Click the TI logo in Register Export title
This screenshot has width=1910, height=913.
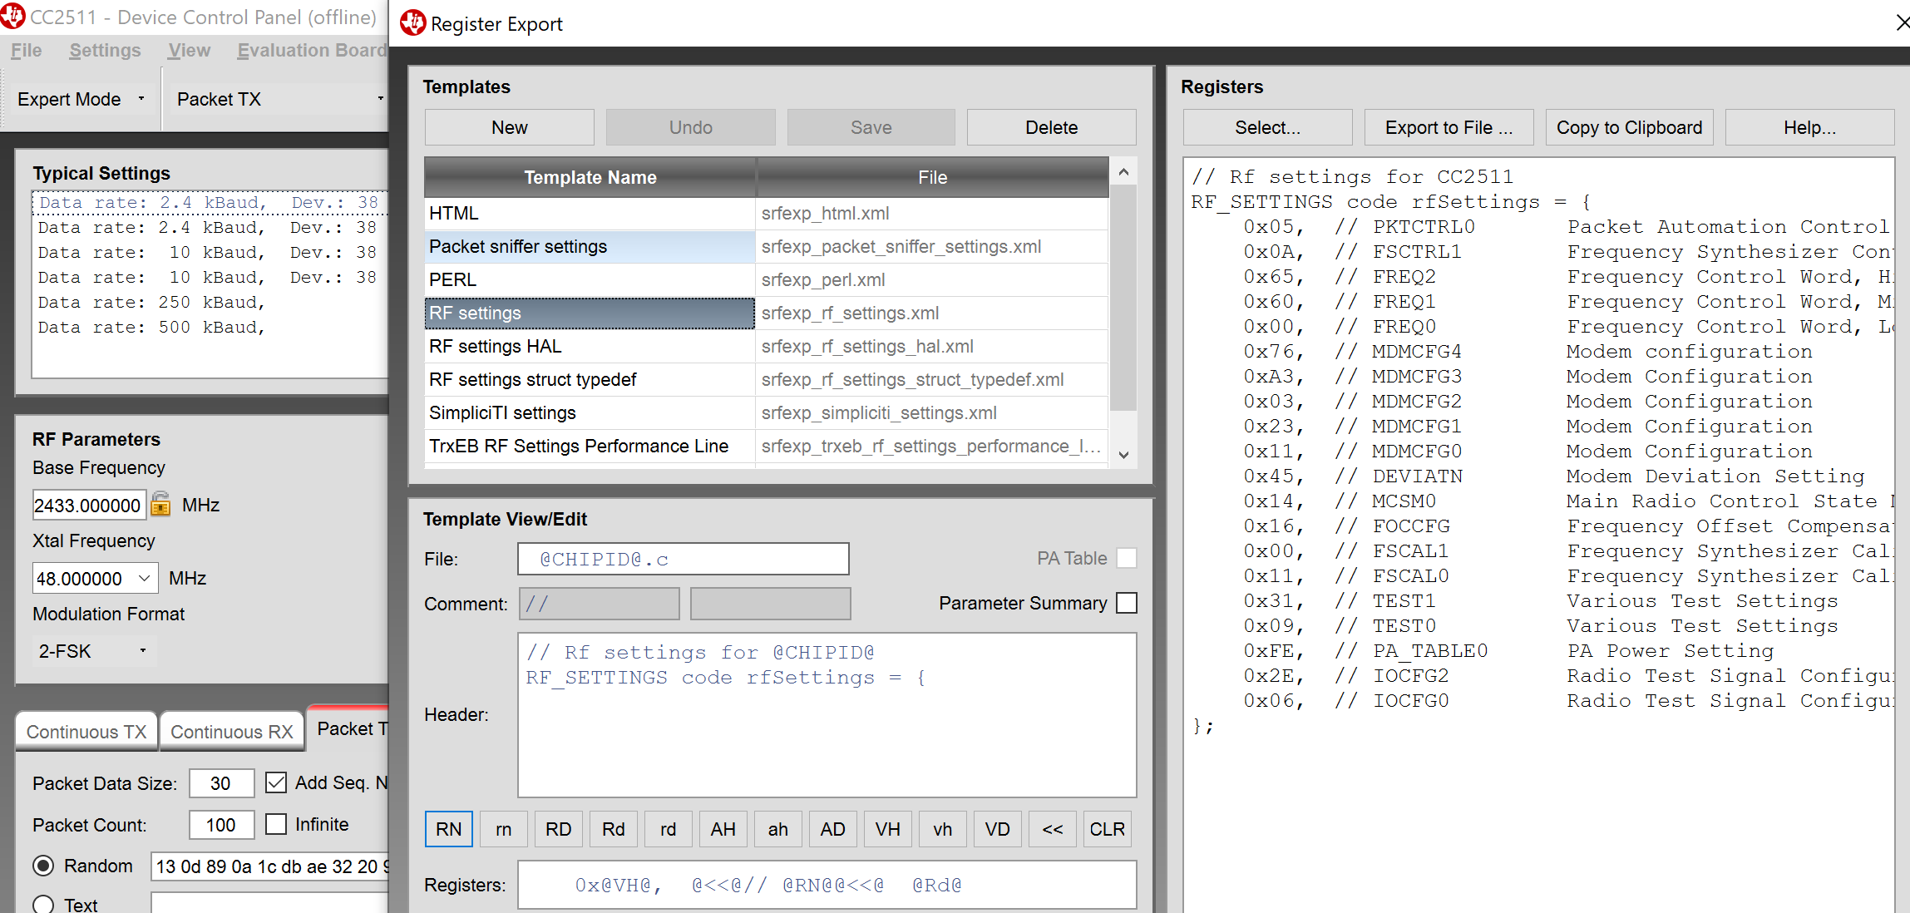point(412,23)
